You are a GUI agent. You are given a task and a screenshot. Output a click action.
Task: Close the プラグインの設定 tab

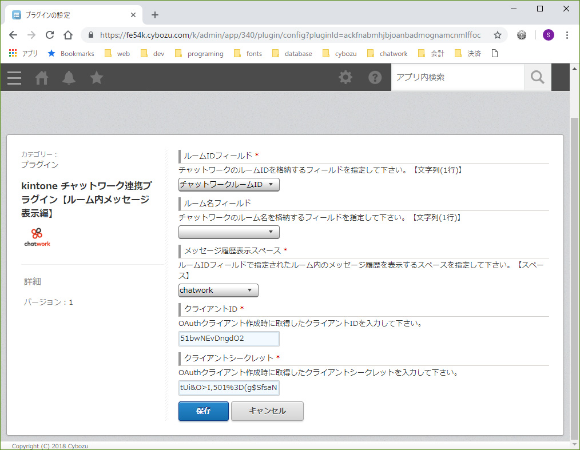(x=133, y=15)
